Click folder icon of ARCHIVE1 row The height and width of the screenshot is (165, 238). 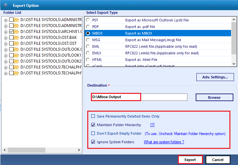coord(16,32)
